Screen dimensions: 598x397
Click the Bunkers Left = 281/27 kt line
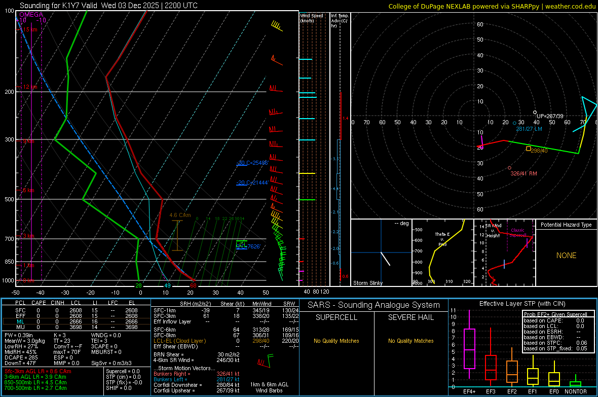pyautogui.click(x=197, y=380)
